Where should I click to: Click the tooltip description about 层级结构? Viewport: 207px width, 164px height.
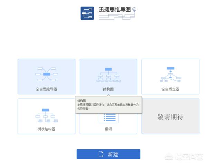point(108,107)
